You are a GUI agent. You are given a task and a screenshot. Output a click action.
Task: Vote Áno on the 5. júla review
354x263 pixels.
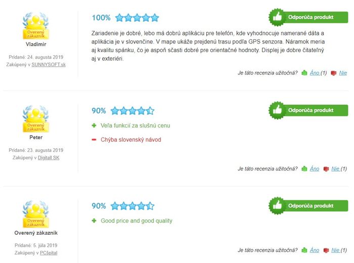pyautogui.click(x=315, y=250)
